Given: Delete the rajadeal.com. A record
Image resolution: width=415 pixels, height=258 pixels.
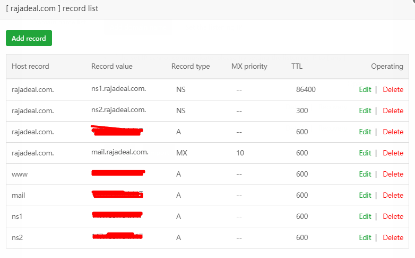Looking at the screenshot, I should (393, 132).
